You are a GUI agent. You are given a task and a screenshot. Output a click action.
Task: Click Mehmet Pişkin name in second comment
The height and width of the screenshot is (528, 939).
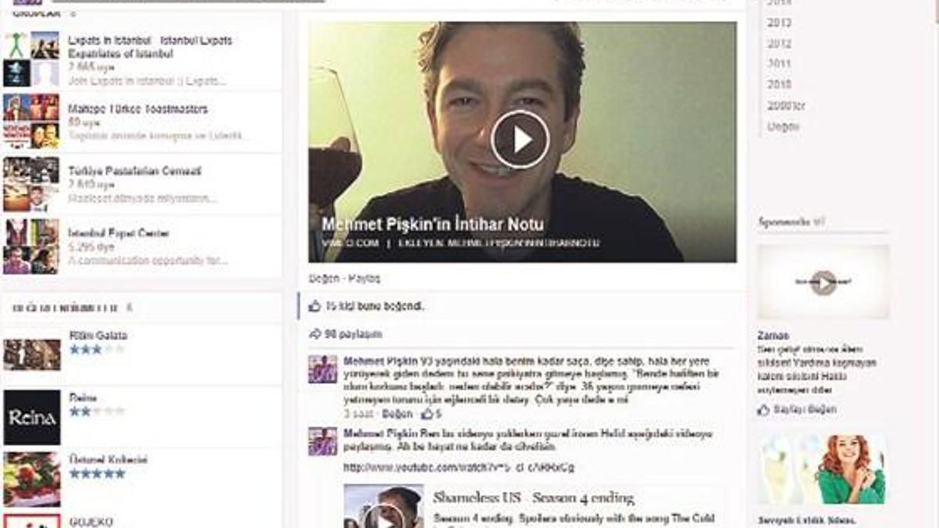point(381,433)
